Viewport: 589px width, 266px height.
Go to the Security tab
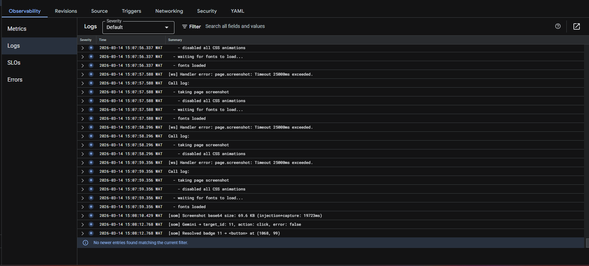click(207, 11)
